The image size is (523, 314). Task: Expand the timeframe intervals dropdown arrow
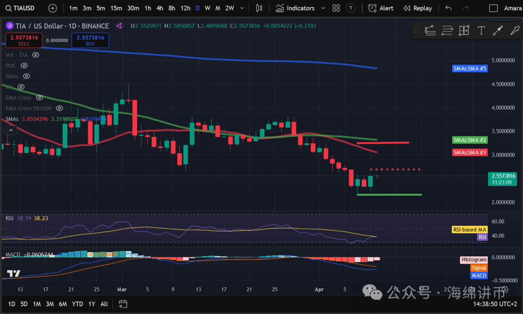[x=242, y=8]
